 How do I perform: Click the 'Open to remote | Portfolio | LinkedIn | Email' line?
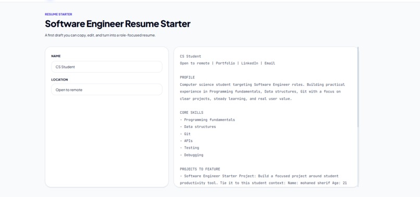227,63
